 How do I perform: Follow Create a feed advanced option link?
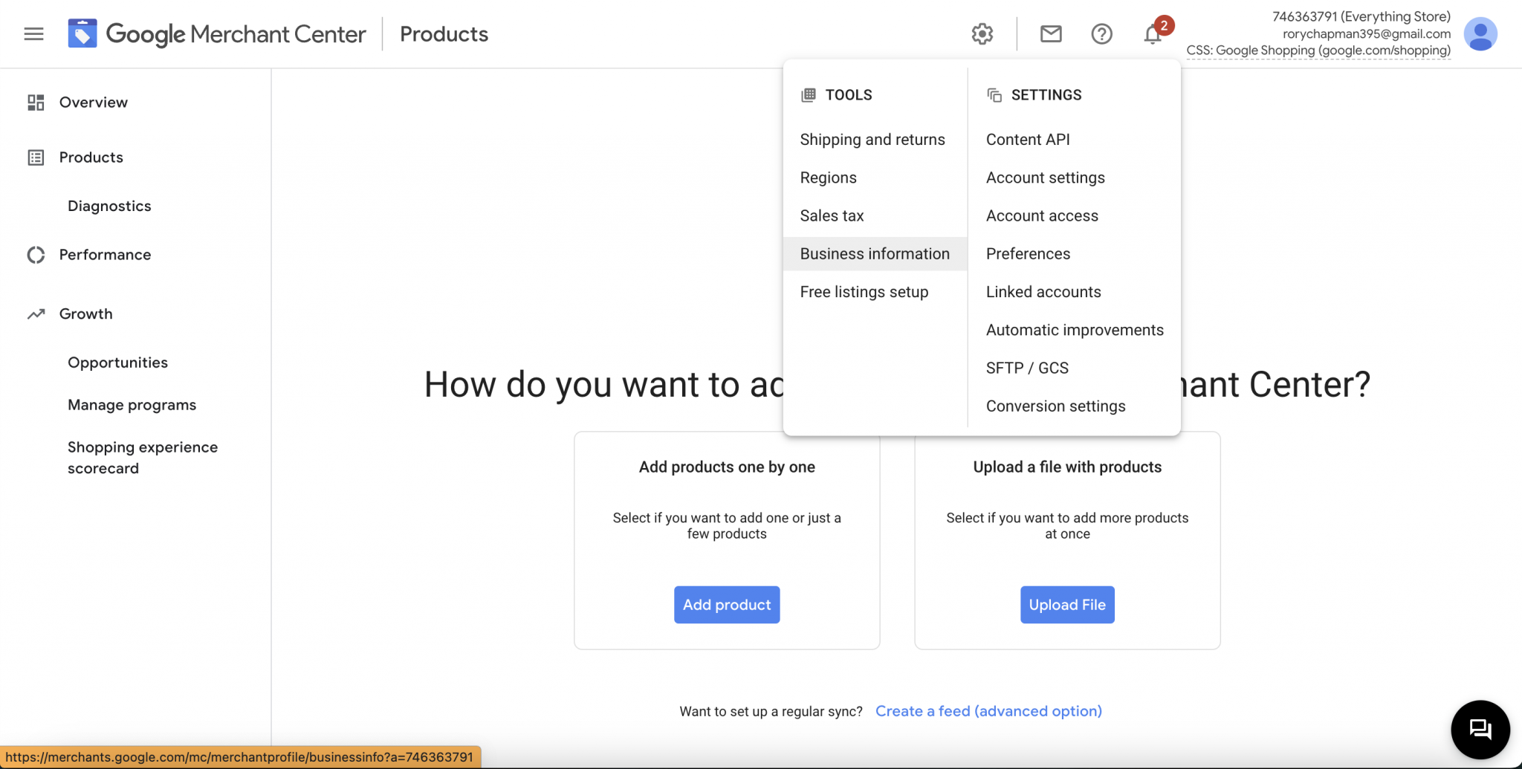pyautogui.click(x=988, y=711)
